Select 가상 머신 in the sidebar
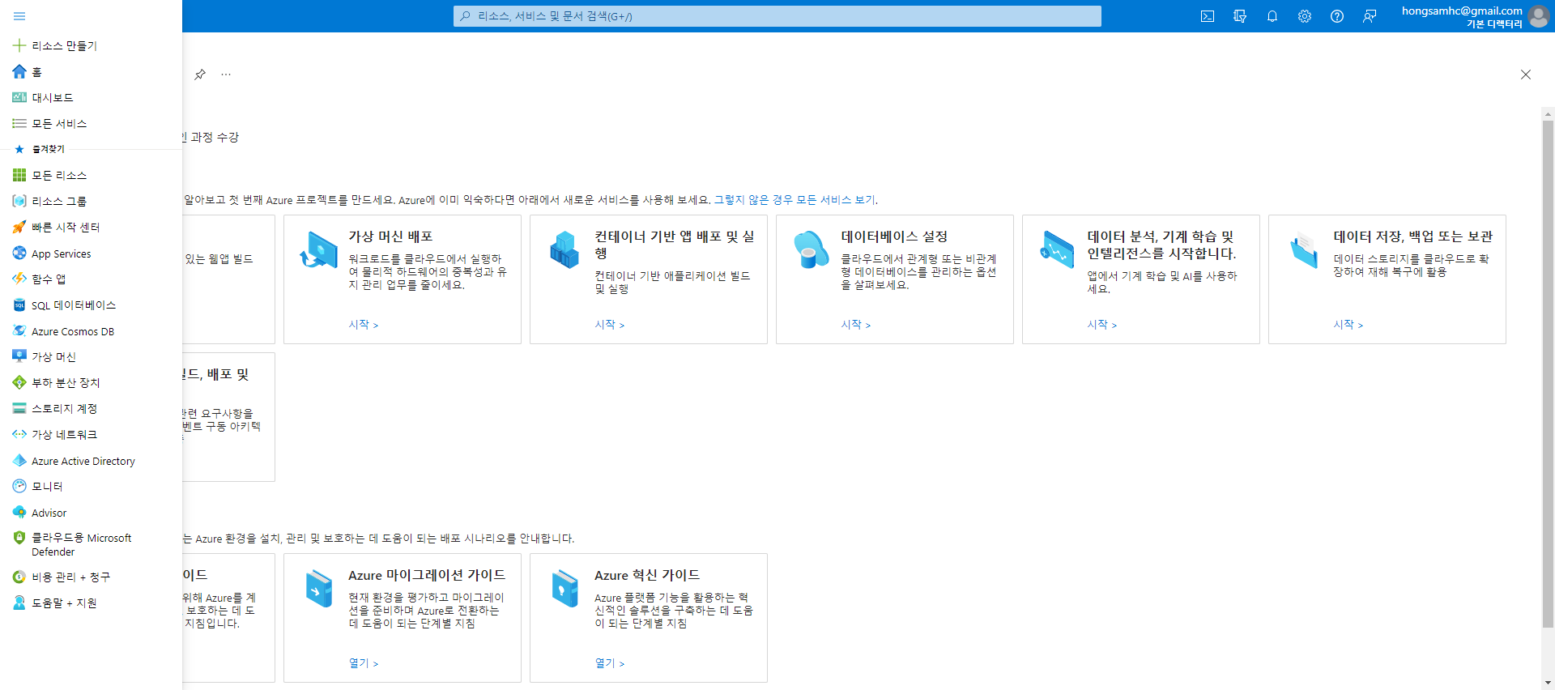This screenshot has width=1555, height=690. [x=53, y=357]
